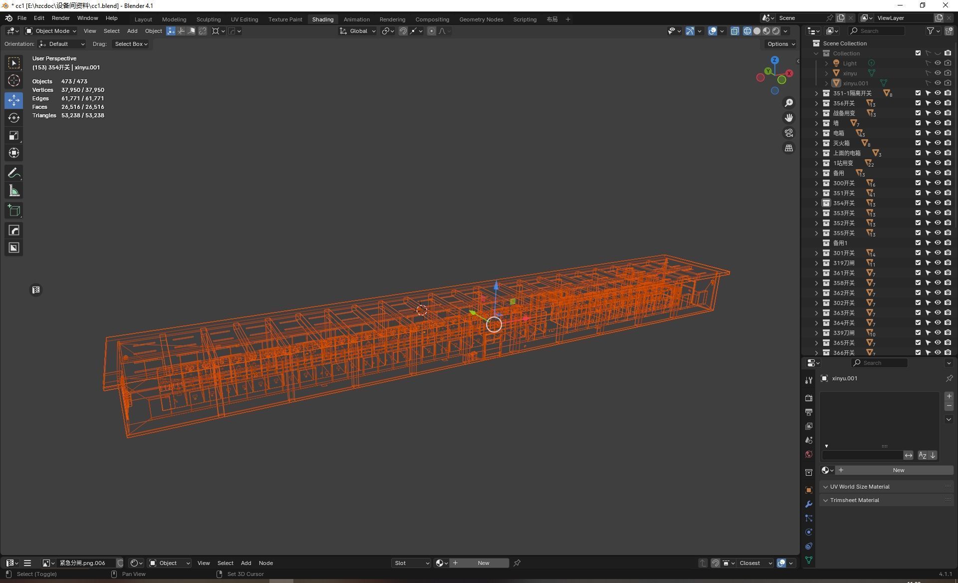
Task: Uncheck the 354开关 collection checkbox
Action: coord(918,203)
